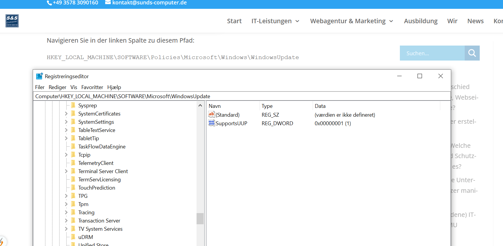Image resolution: width=503 pixels, height=246 pixels.
Task: Select the Transaction Server tree item label
Action: tap(99, 220)
